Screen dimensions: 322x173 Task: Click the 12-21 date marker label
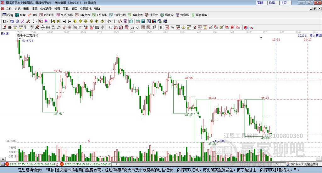pyautogui.click(x=276, y=39)
